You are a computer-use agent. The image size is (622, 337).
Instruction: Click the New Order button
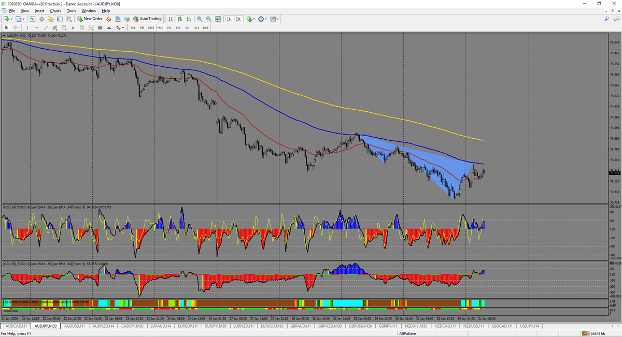point(90,19)
